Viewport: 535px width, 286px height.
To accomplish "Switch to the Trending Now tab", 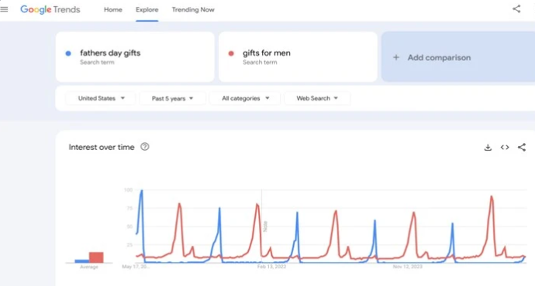I will [x=193, y=9].
